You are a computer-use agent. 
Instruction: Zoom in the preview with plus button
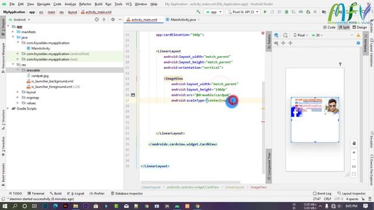[x=354, y=152]
